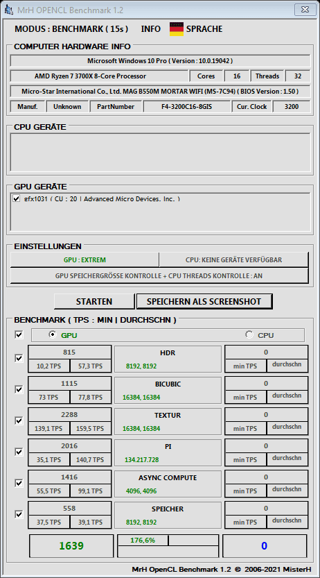Viewport: 320px width, 578px height.
Task: Click the F4-3200C16-8GIS part number field
Action: pyautogui.click(x=186, y=107)
